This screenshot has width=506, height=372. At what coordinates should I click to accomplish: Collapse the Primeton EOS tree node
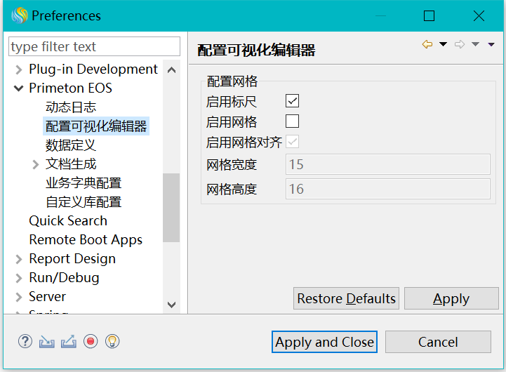(x=18, y=88)
